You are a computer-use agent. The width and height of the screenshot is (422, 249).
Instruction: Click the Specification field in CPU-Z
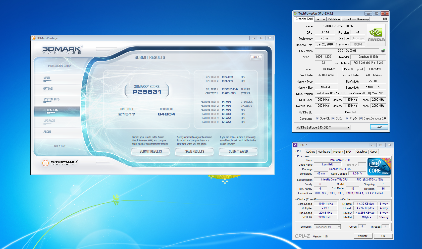click(x=352, y=180)
